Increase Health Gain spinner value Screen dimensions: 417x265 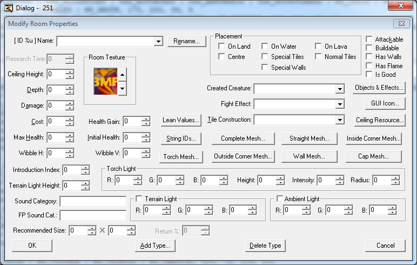click(146, 119)
